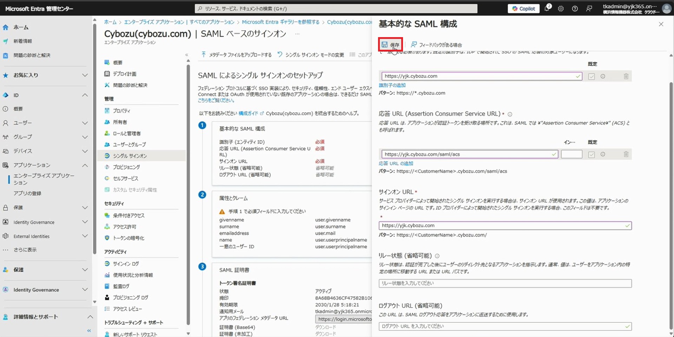Open アクセス レビュー in resource menu
This screenshot has width=674, height=337.
(x=127, y=309)
